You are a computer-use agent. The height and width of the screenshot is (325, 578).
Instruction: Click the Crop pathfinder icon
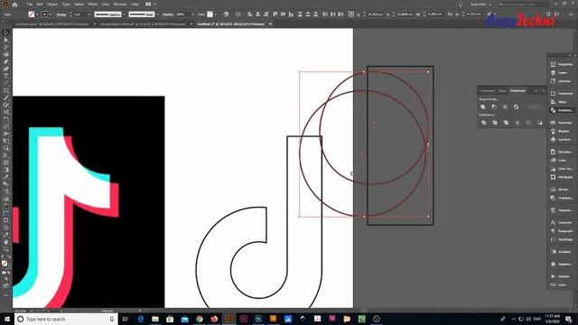click(x=517, y=123)
